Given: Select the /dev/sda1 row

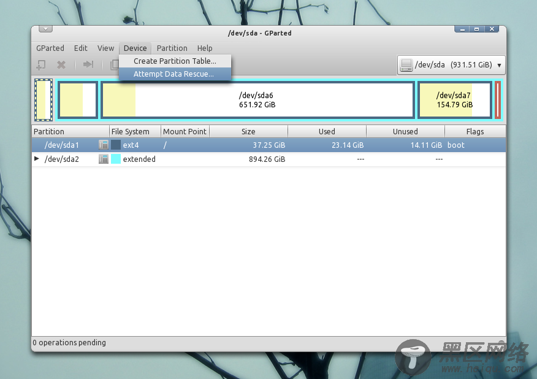Looking at the screenshot, I should click(x=269, y=145).
